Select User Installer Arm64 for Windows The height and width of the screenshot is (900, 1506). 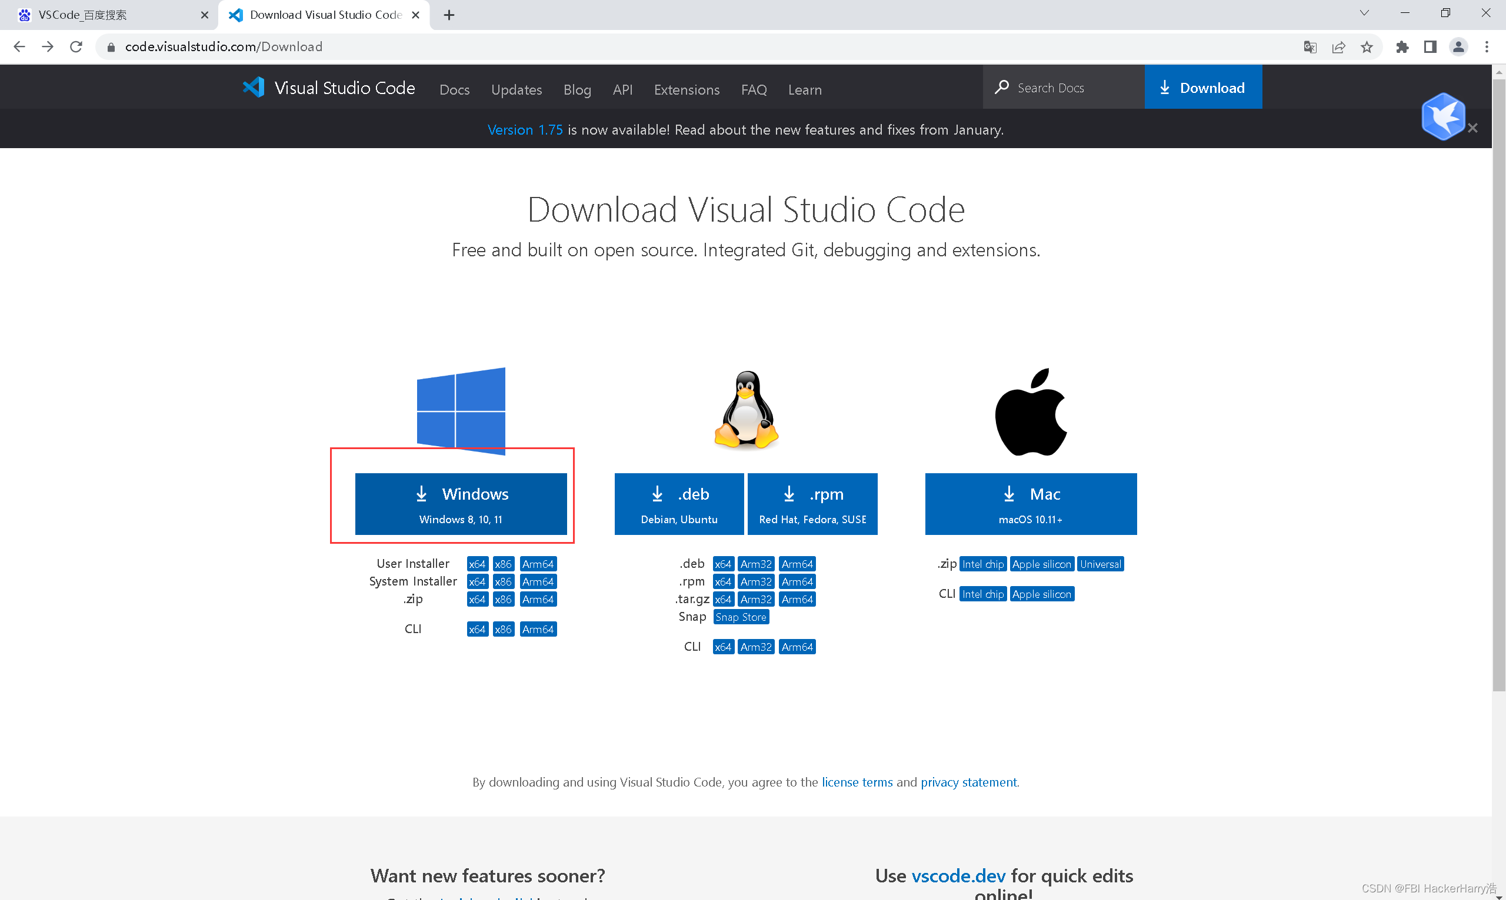tap(538, 564)
